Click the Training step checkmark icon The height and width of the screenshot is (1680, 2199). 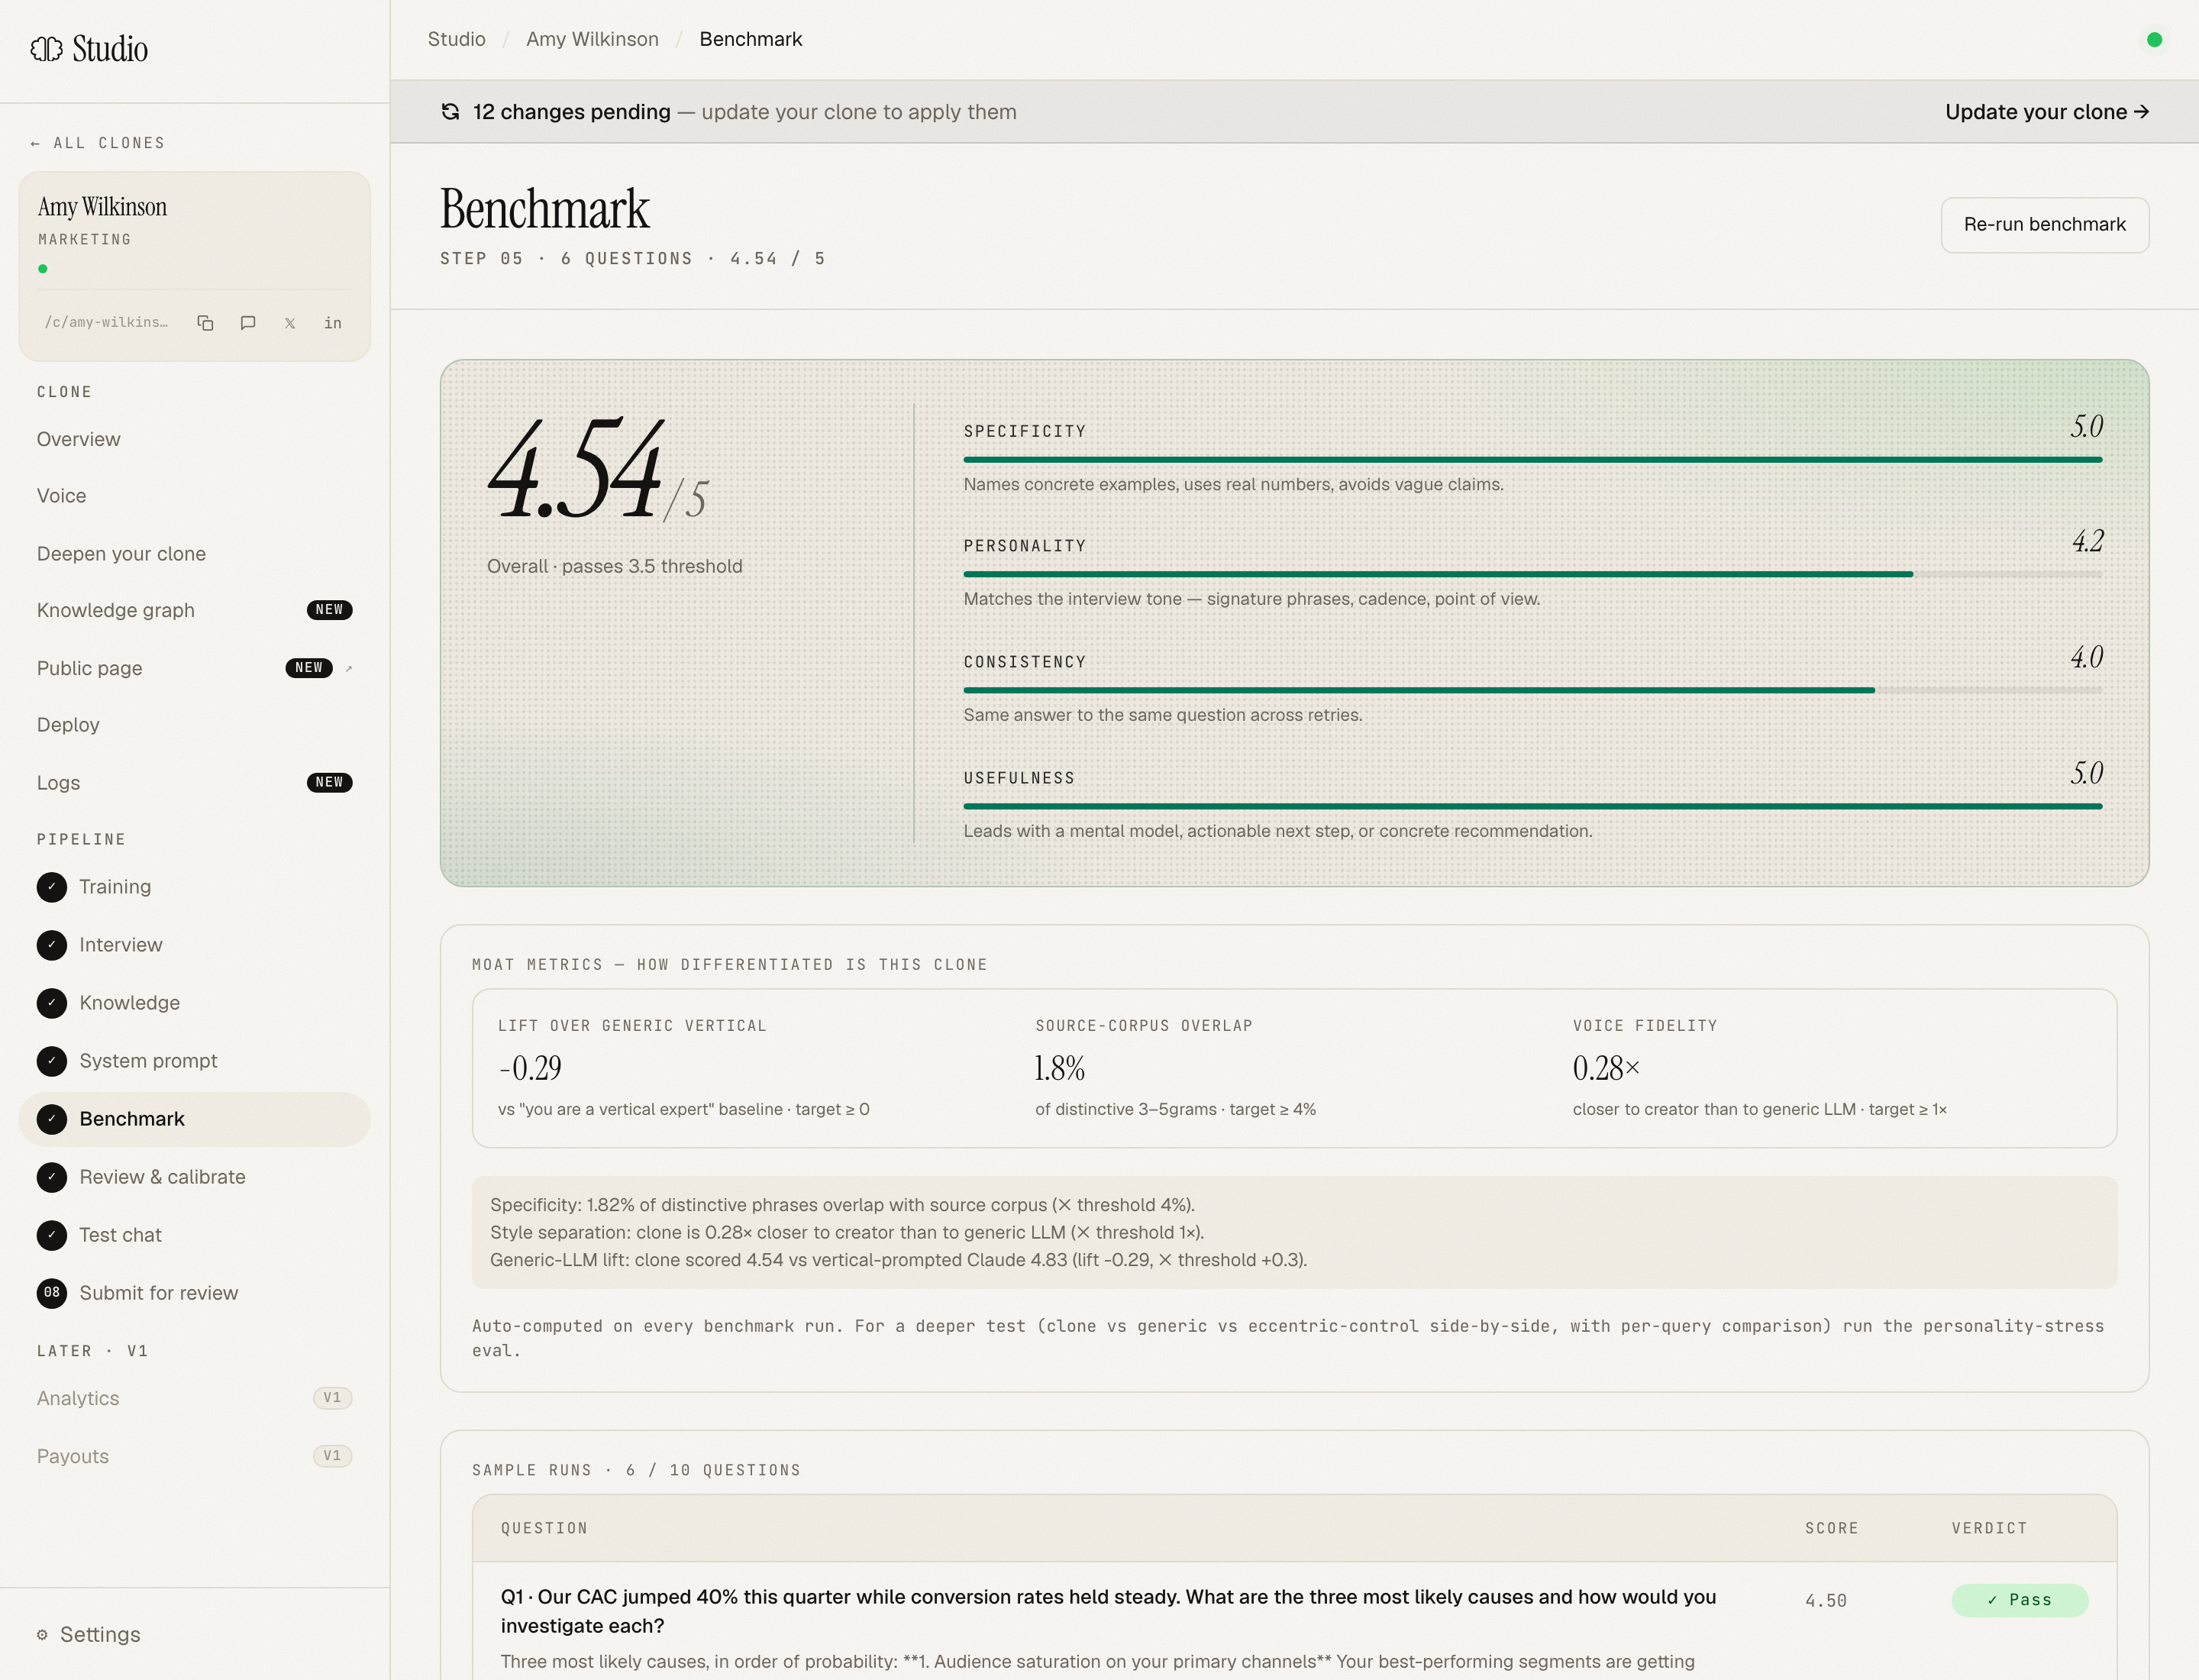pyautogui.click(x=52, y=887)
